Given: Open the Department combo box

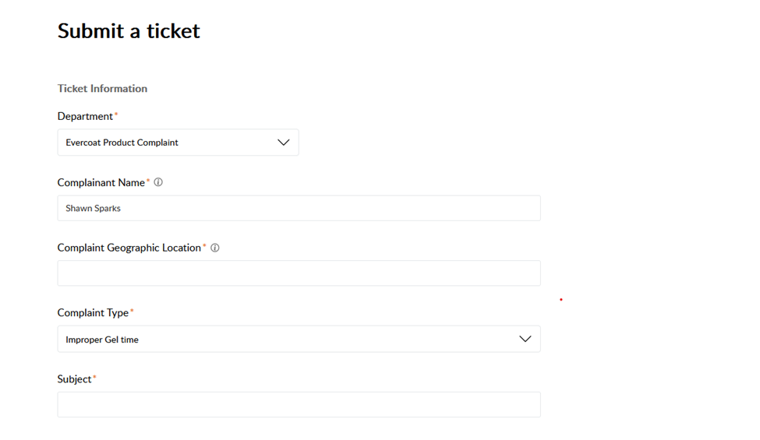Looking at the screenshot, I should pos(178,143).
